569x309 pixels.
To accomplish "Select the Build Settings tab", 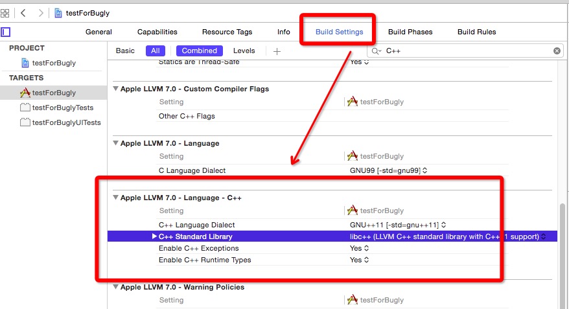I will pos(340,32).
